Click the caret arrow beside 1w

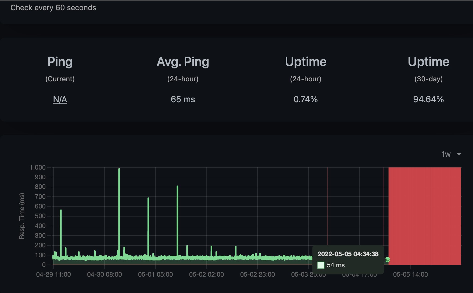point(459,154)
